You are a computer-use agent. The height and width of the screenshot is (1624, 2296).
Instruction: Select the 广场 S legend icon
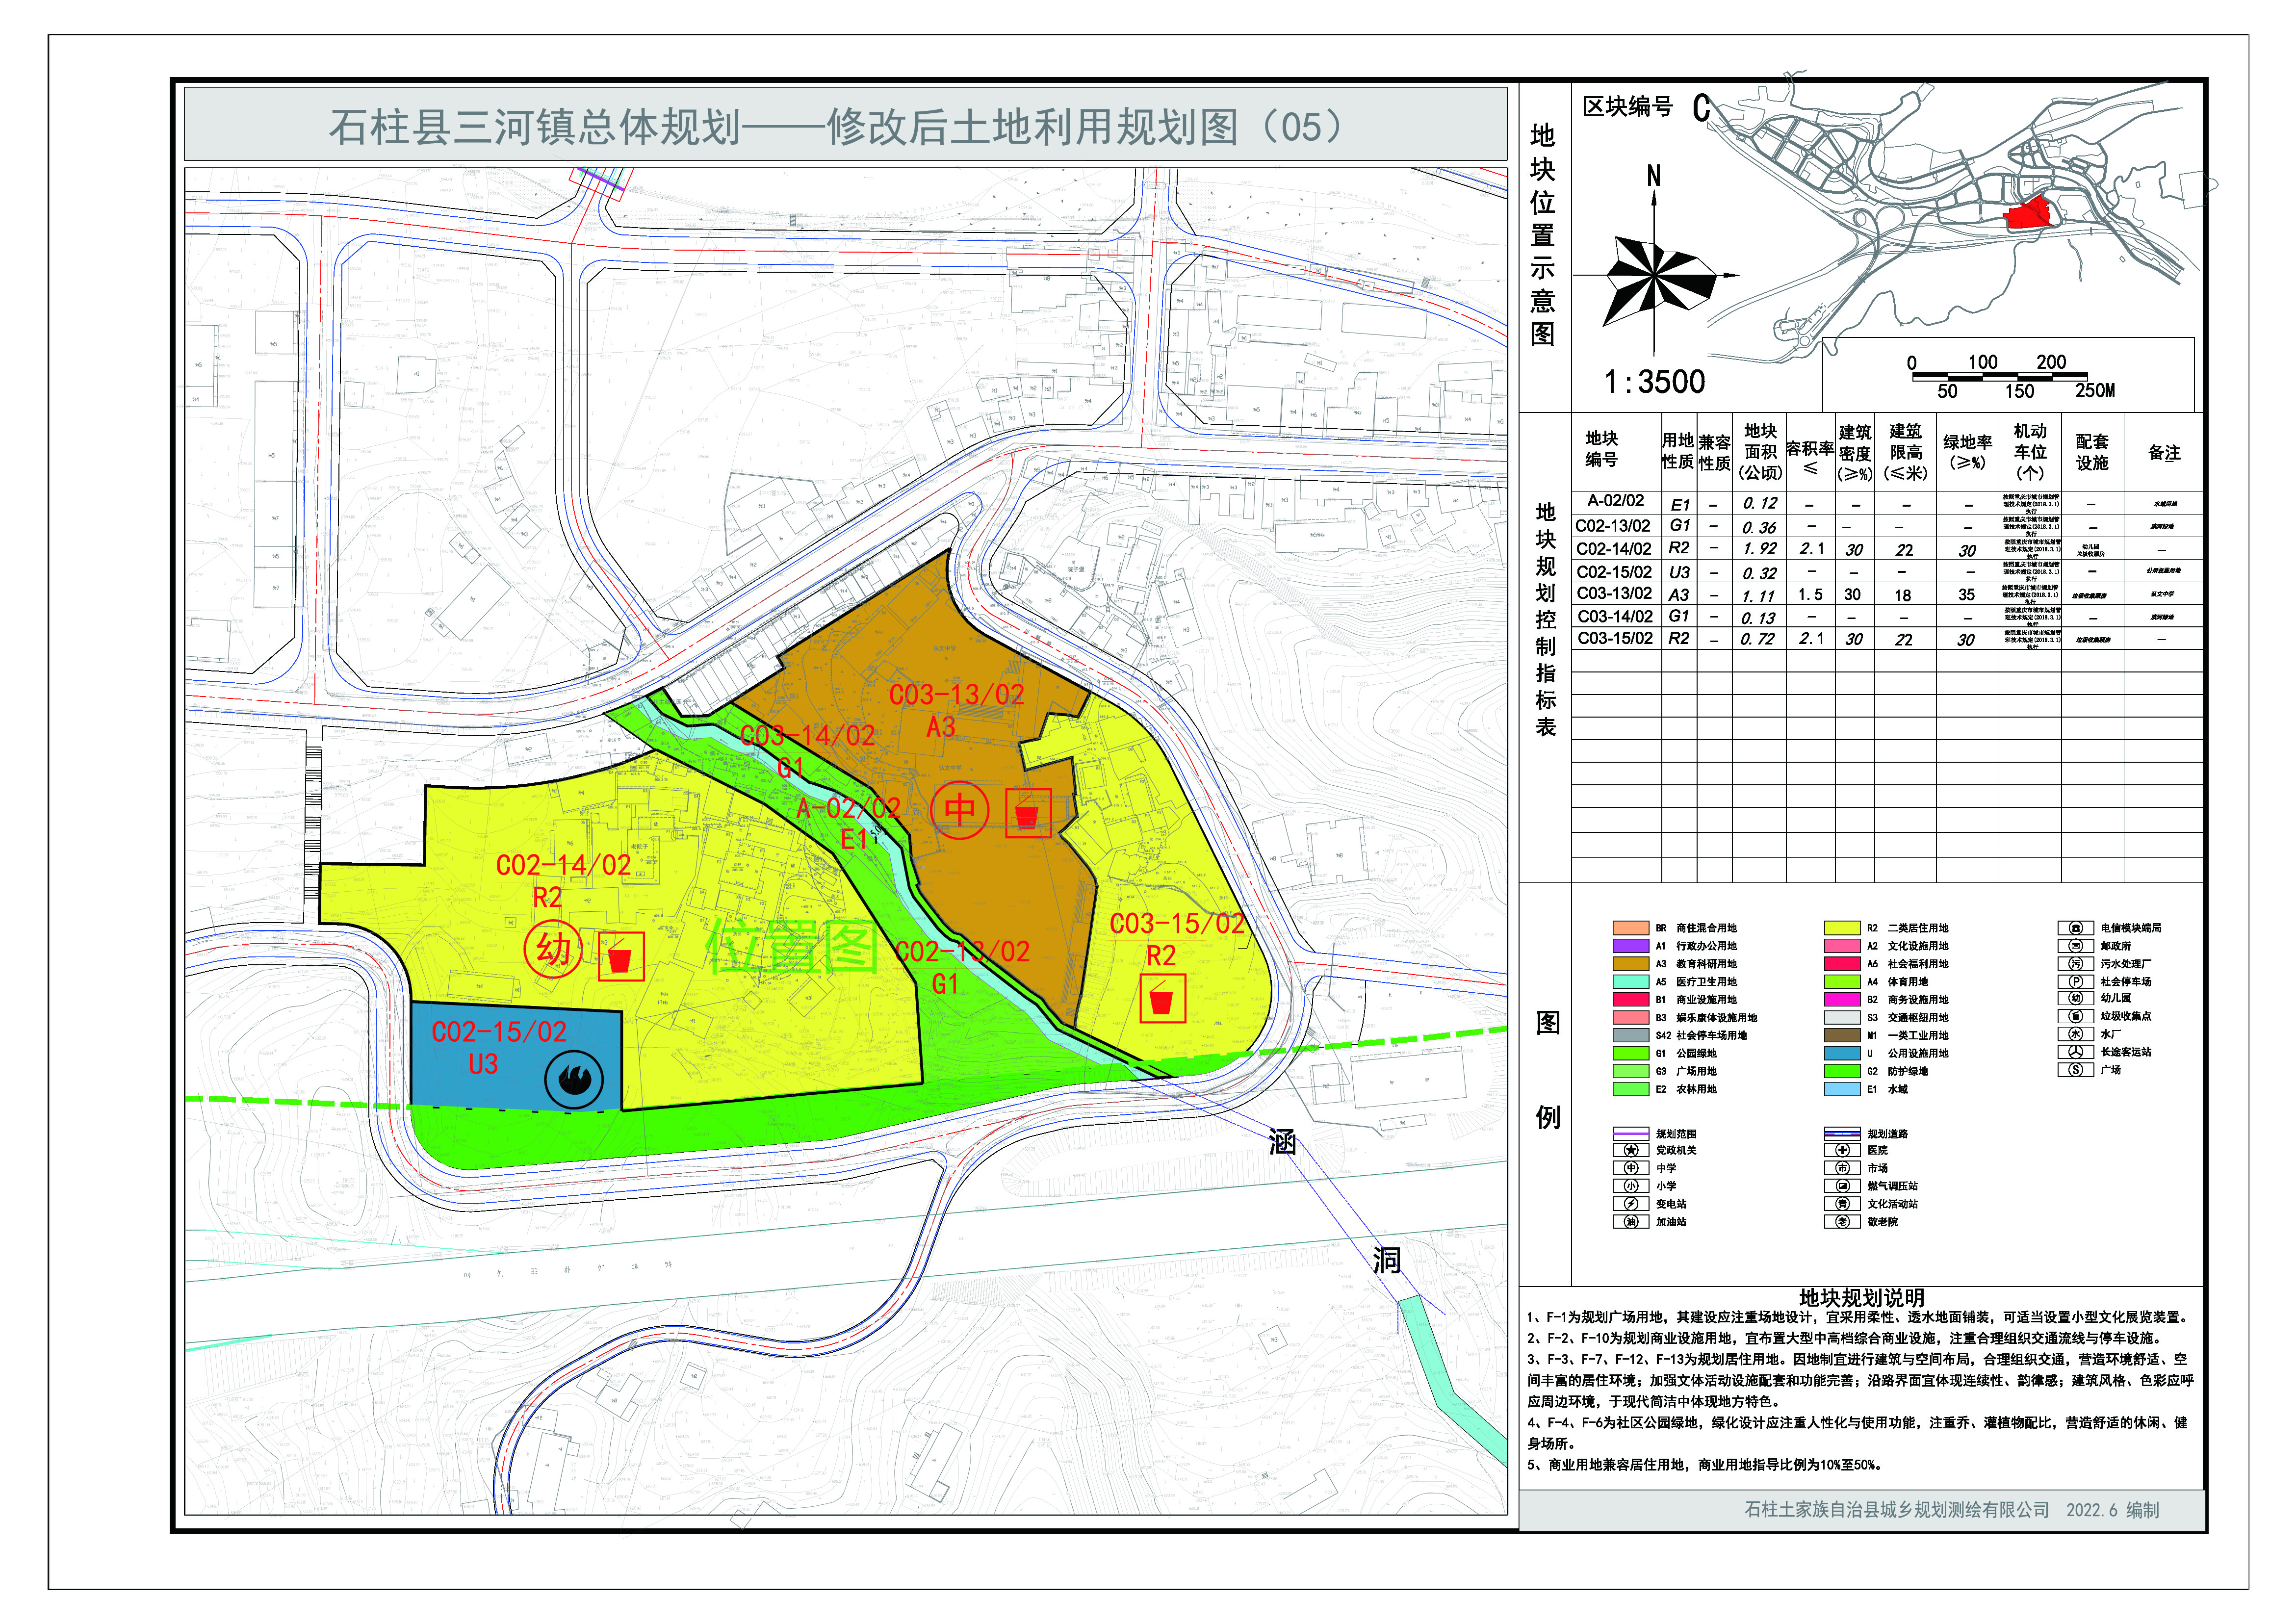pos(2075,1070)
